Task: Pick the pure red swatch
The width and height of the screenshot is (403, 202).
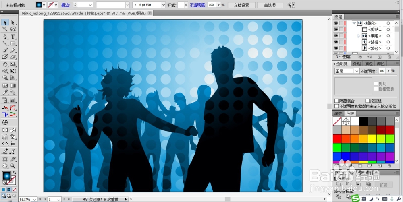Action: coord(337,139)
